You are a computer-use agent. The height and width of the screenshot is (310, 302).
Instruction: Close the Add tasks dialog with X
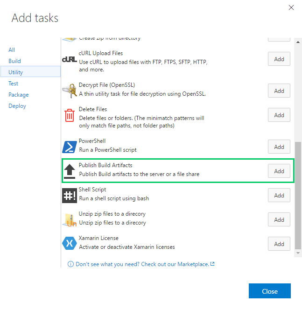291,7
